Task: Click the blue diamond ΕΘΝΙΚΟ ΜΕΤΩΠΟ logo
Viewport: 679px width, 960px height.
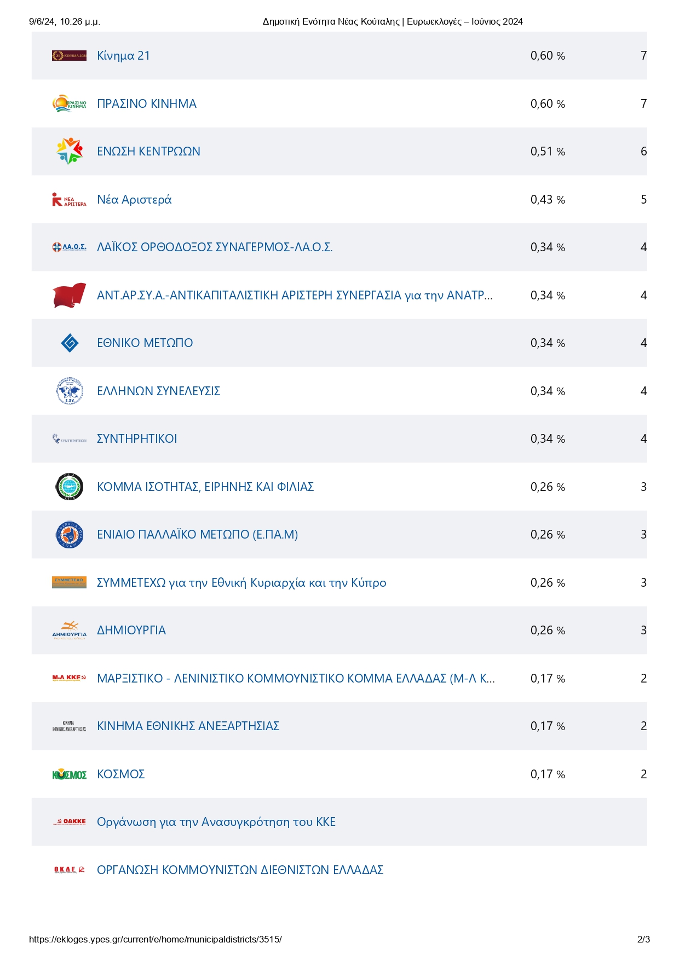Action: [70, 343]
